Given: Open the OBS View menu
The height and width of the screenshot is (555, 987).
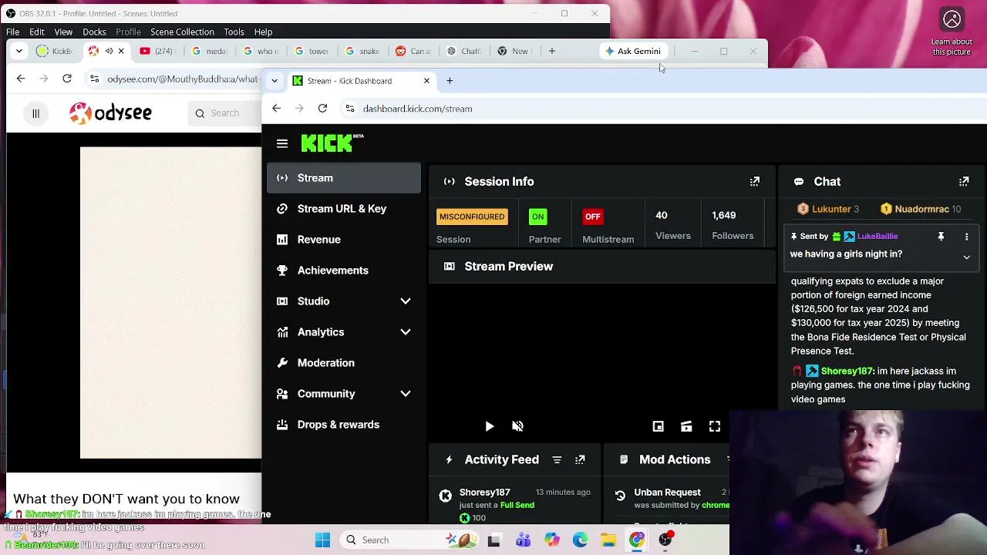Looking at the screenshot, I should click(63, 32).
